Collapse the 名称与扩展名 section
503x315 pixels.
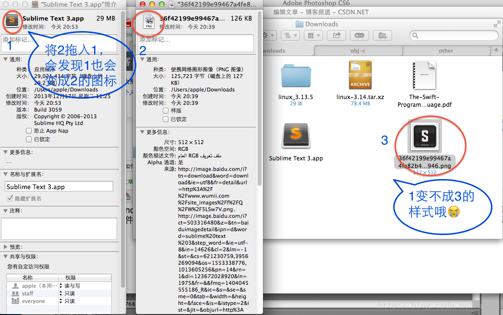(x=5, y=174)
